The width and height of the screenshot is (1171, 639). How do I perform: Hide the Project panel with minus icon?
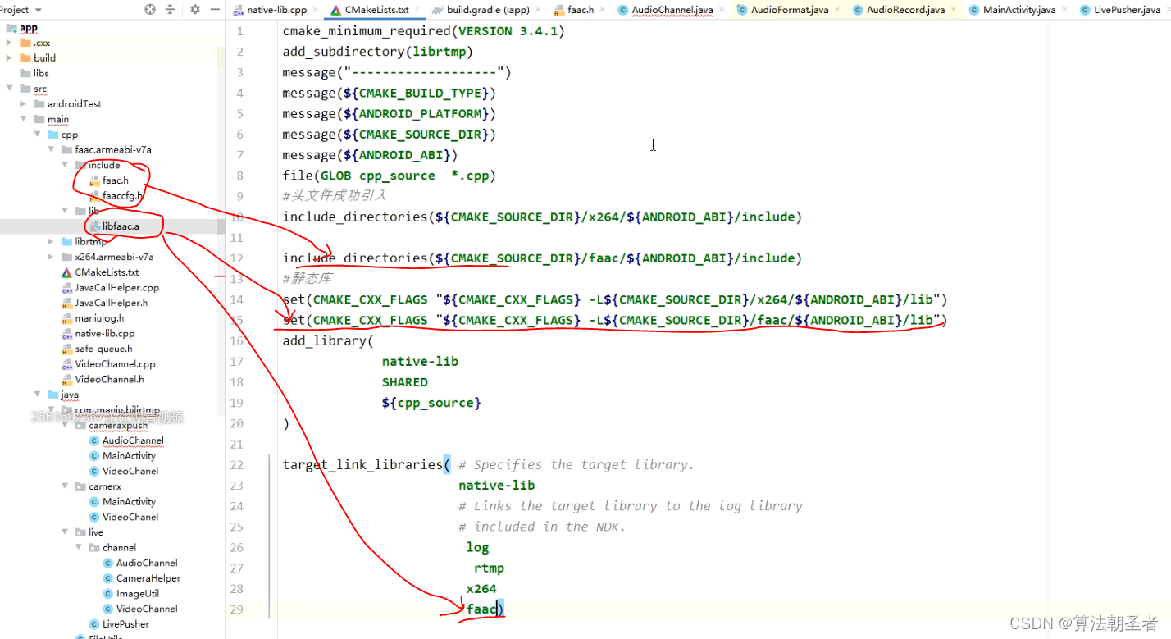pos(214,10)
